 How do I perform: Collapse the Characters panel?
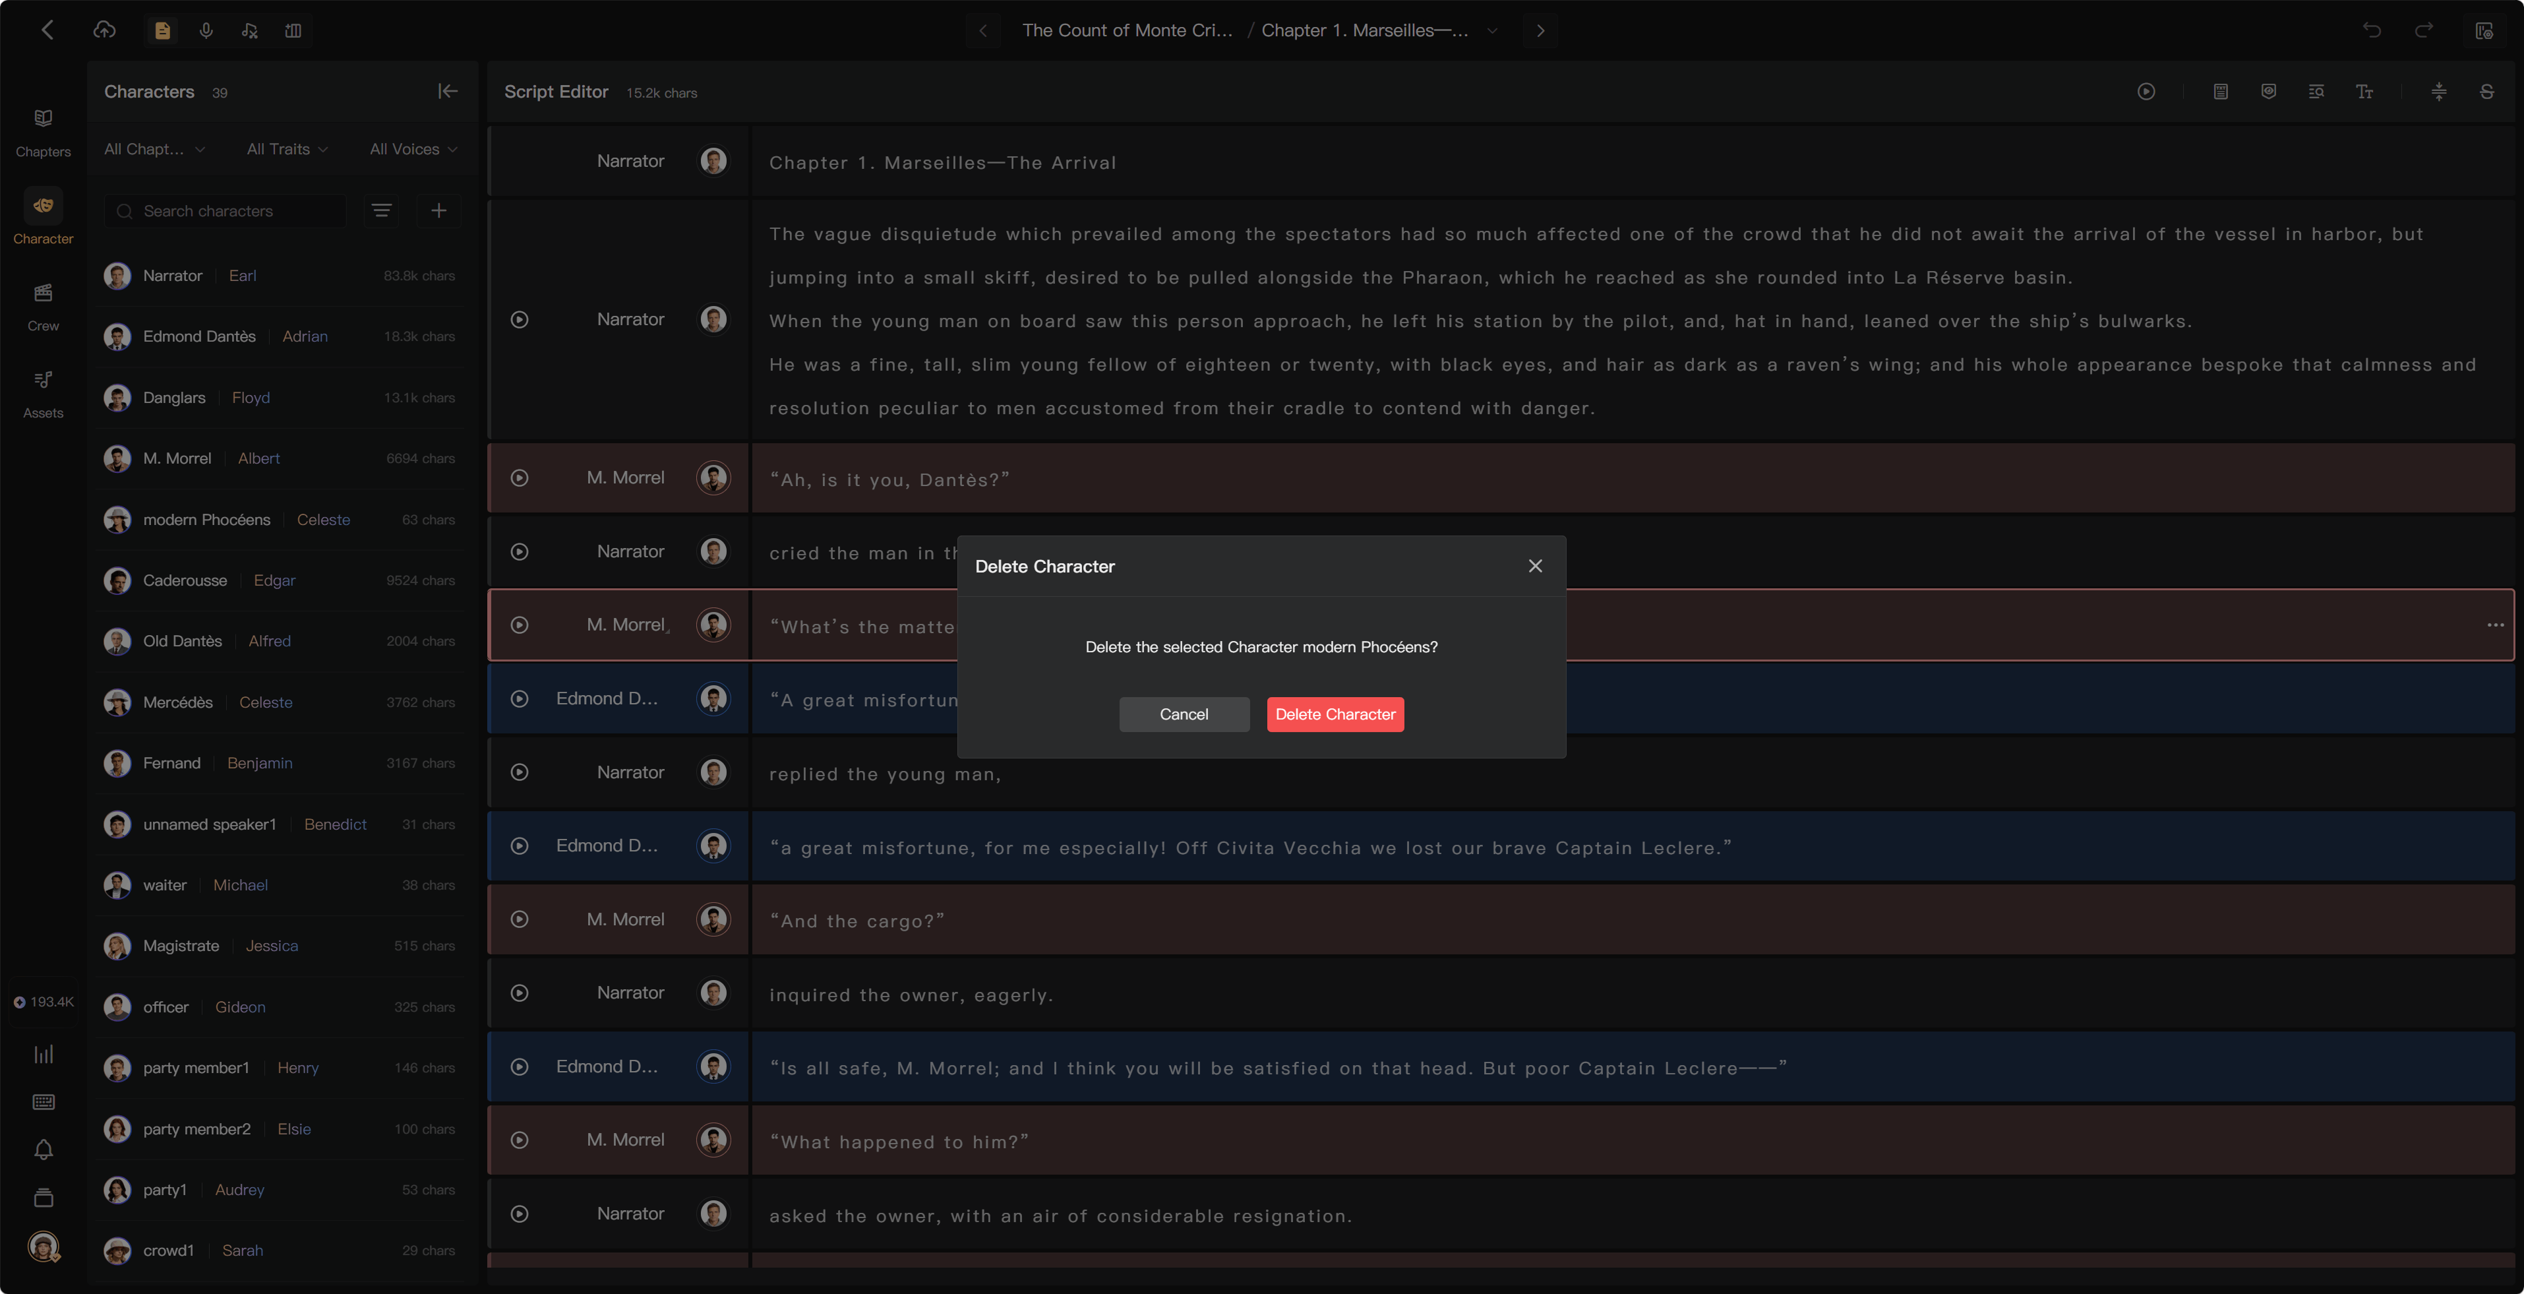pyautogui.click(x=448, y=91)
